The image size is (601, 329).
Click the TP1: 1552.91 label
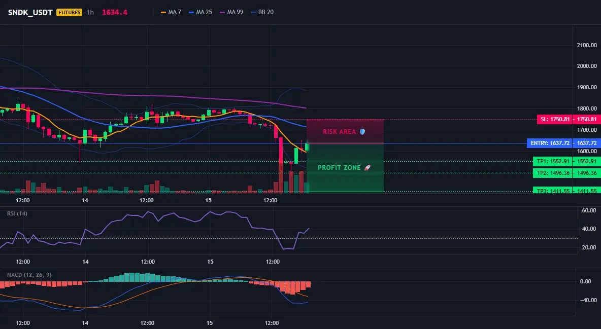(553, 161)
